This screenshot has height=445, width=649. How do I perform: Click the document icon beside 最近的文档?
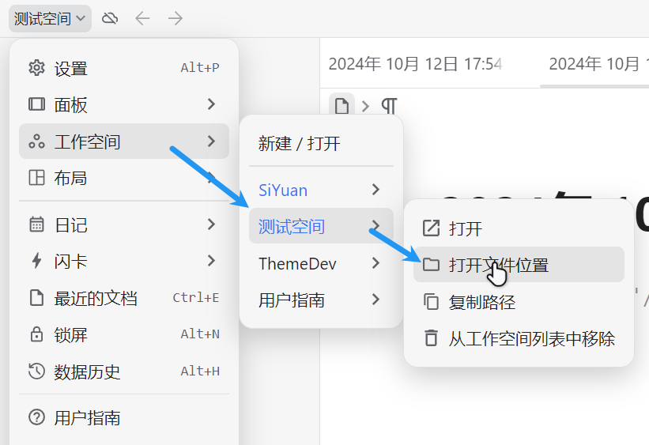[x=36, y=298]
